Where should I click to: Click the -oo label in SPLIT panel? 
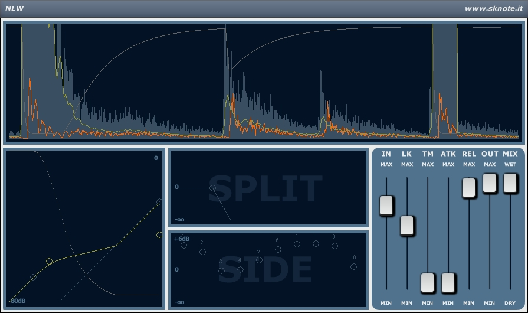[x=179, y=220]
